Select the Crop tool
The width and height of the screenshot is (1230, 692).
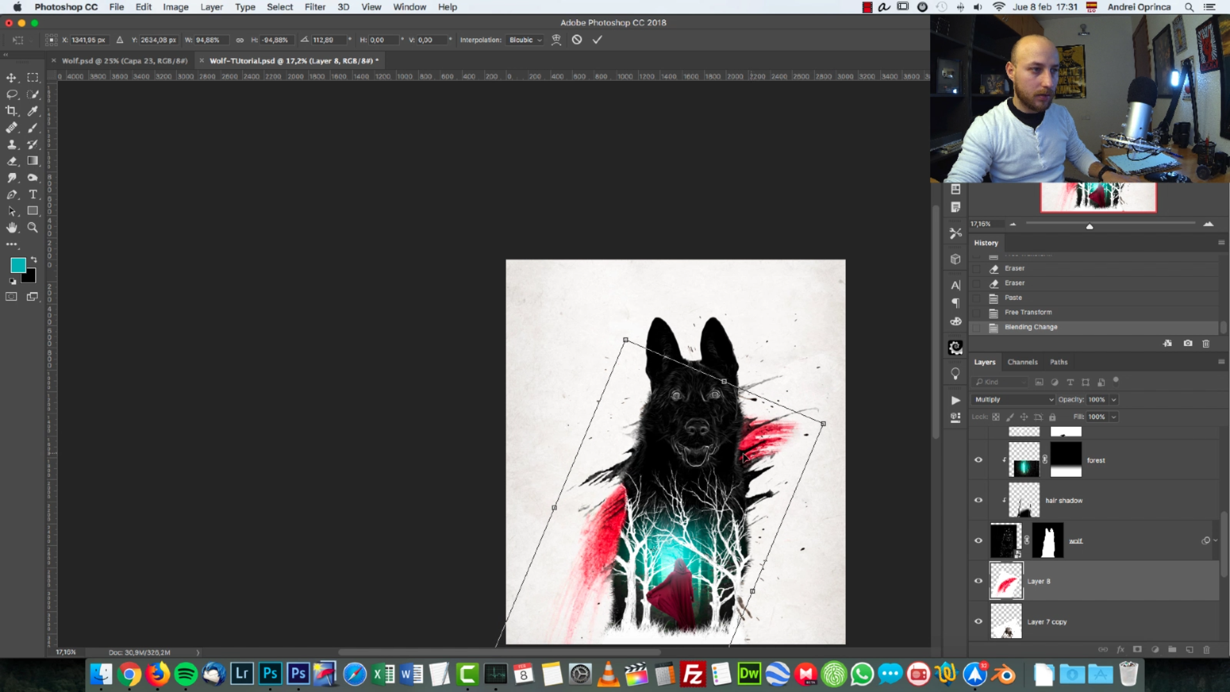tap(12, 111)
